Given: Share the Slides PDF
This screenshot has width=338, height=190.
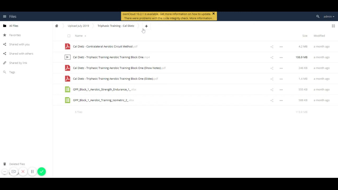Looking at the screenshot, I should click(272, 79).
